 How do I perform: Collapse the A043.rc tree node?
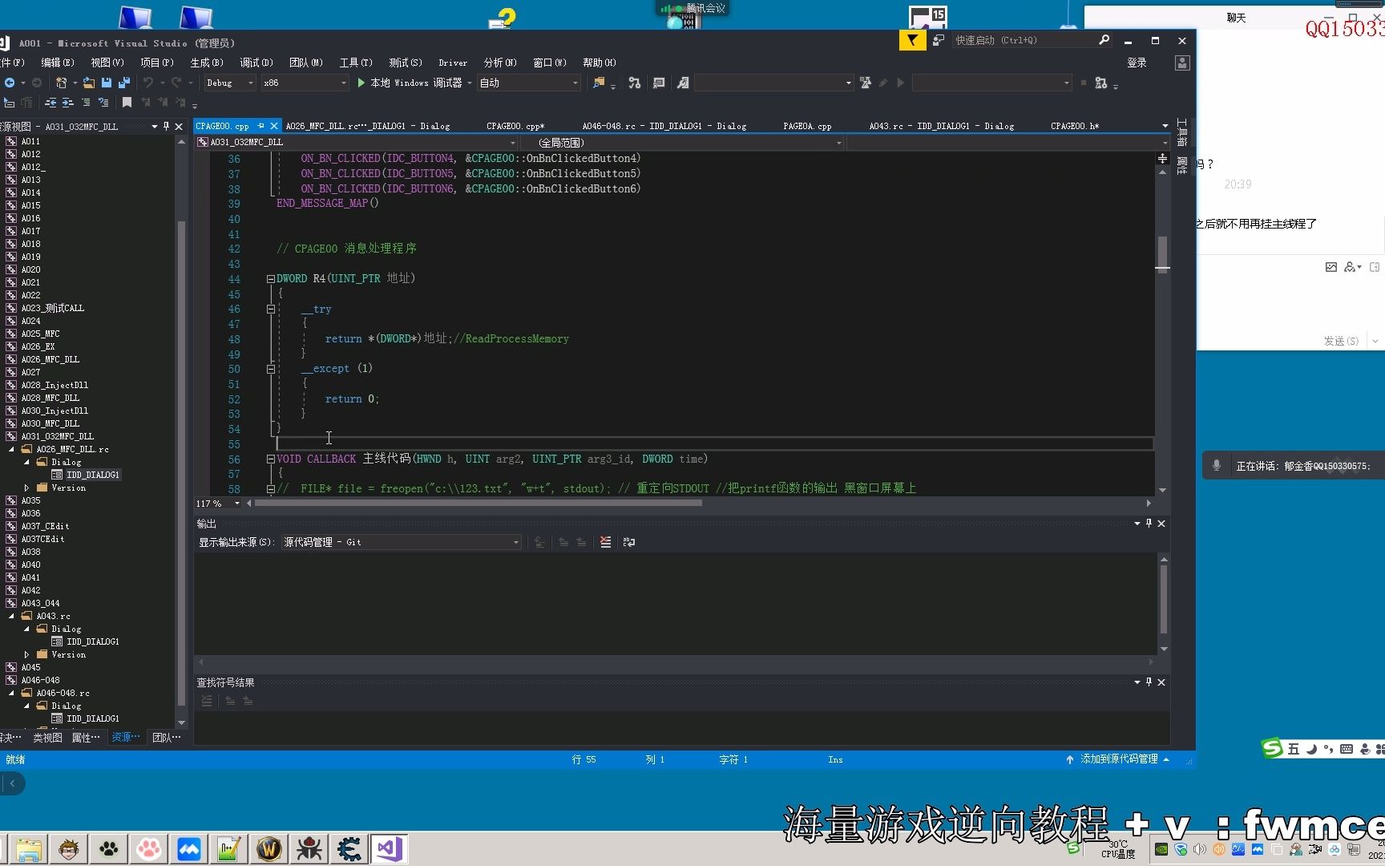click(12, 616)
